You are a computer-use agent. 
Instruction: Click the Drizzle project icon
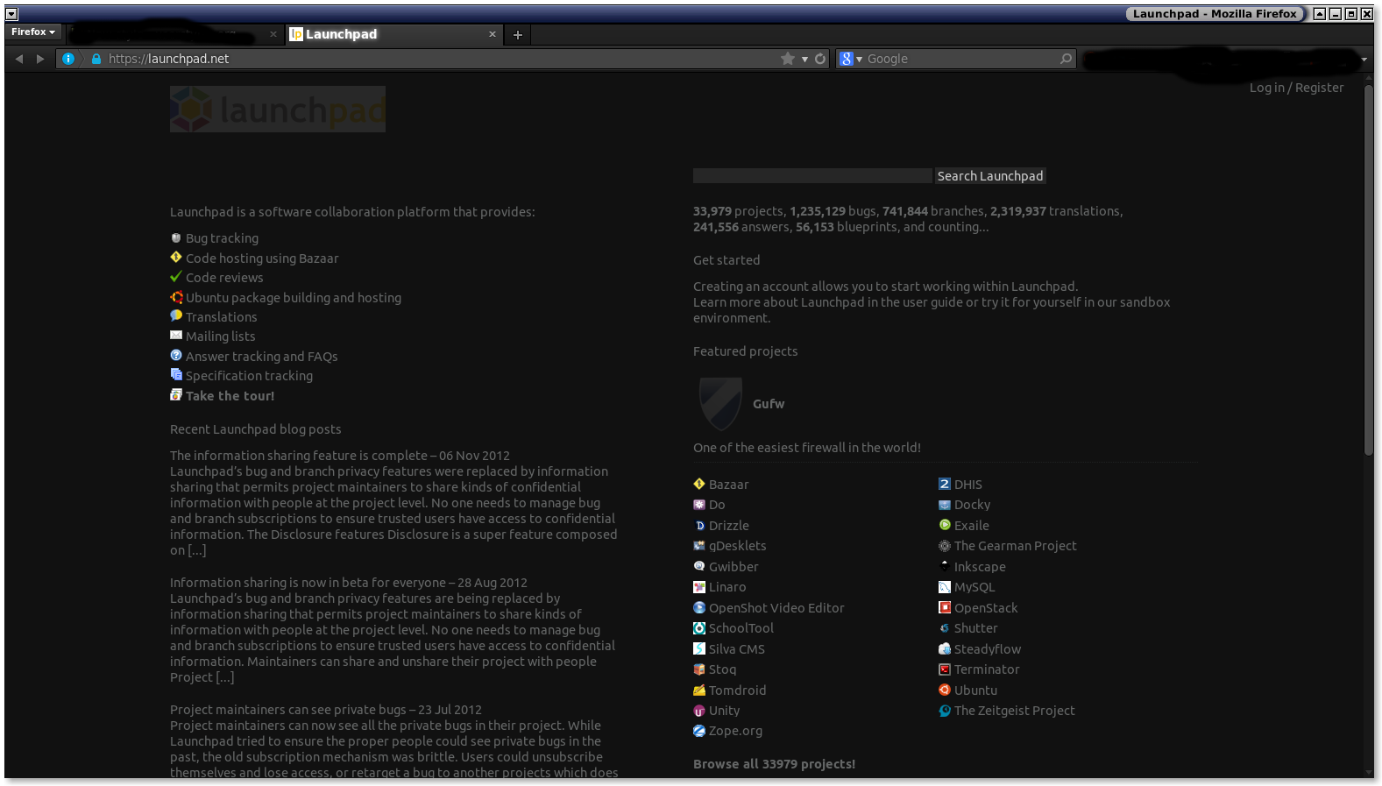tap(699, 526)
